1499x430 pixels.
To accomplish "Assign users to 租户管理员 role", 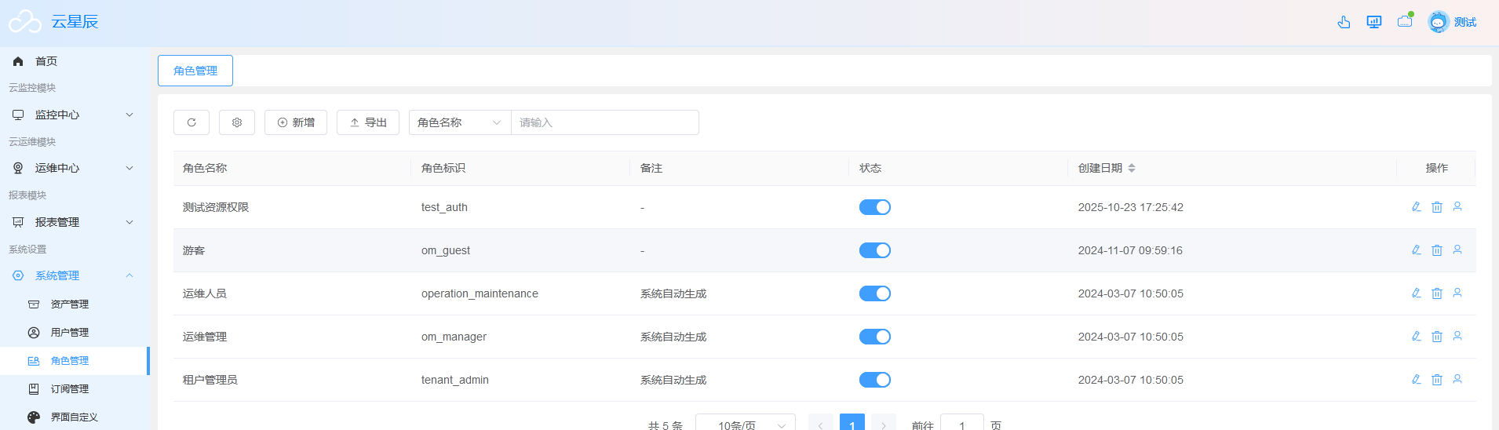I will [1457, 380].
